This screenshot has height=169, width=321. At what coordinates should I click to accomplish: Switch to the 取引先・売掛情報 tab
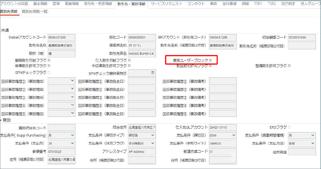[98, 4]
